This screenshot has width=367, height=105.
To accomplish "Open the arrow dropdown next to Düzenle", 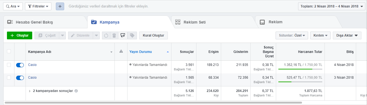I will (96, 35).
